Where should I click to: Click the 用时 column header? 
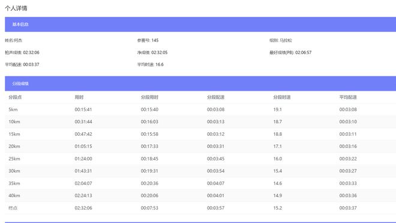point(79,97)
